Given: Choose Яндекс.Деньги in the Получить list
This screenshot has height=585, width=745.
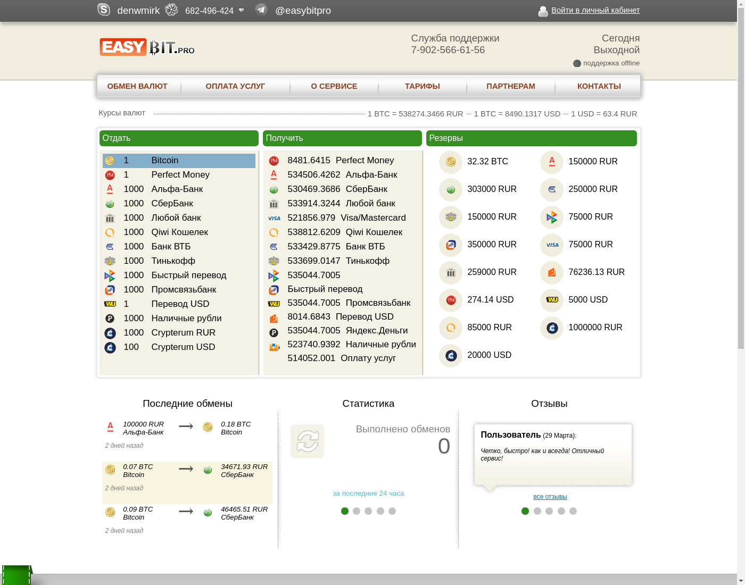Looking at the screenshot, I should point(342,331).
